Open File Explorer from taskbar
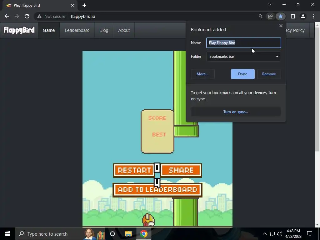This screenshot has width=320, height=240. pos(128,234)
